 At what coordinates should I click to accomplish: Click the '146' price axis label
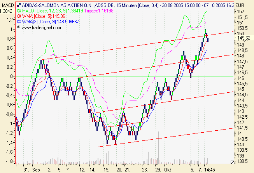pos(240,78)
